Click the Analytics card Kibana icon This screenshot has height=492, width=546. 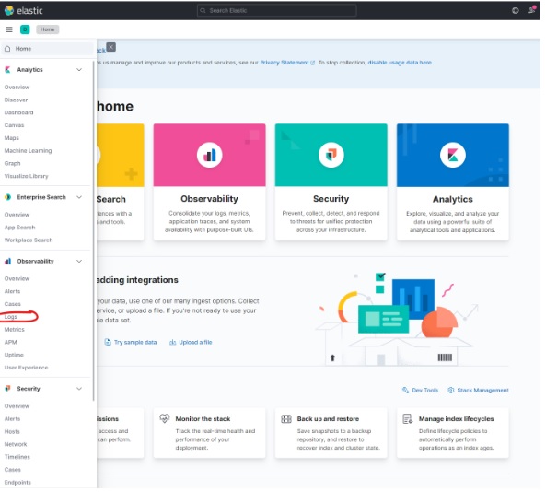point(453,155)
